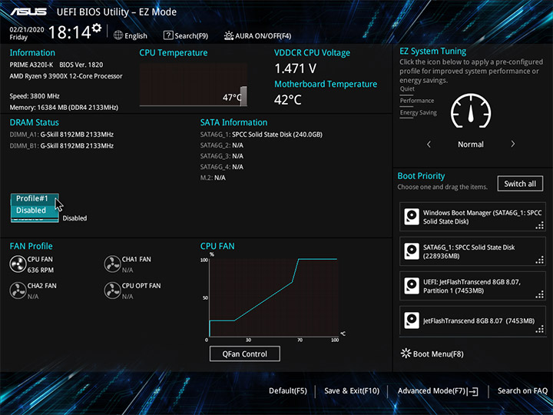
Task: Select SATA6G_1 SPCC Solid State Disk (228936MB) entry
Action: point(472,251)
